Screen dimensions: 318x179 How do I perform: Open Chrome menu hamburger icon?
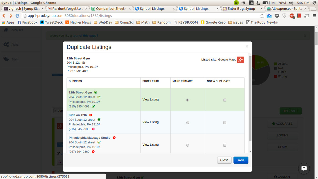(314, 16)
